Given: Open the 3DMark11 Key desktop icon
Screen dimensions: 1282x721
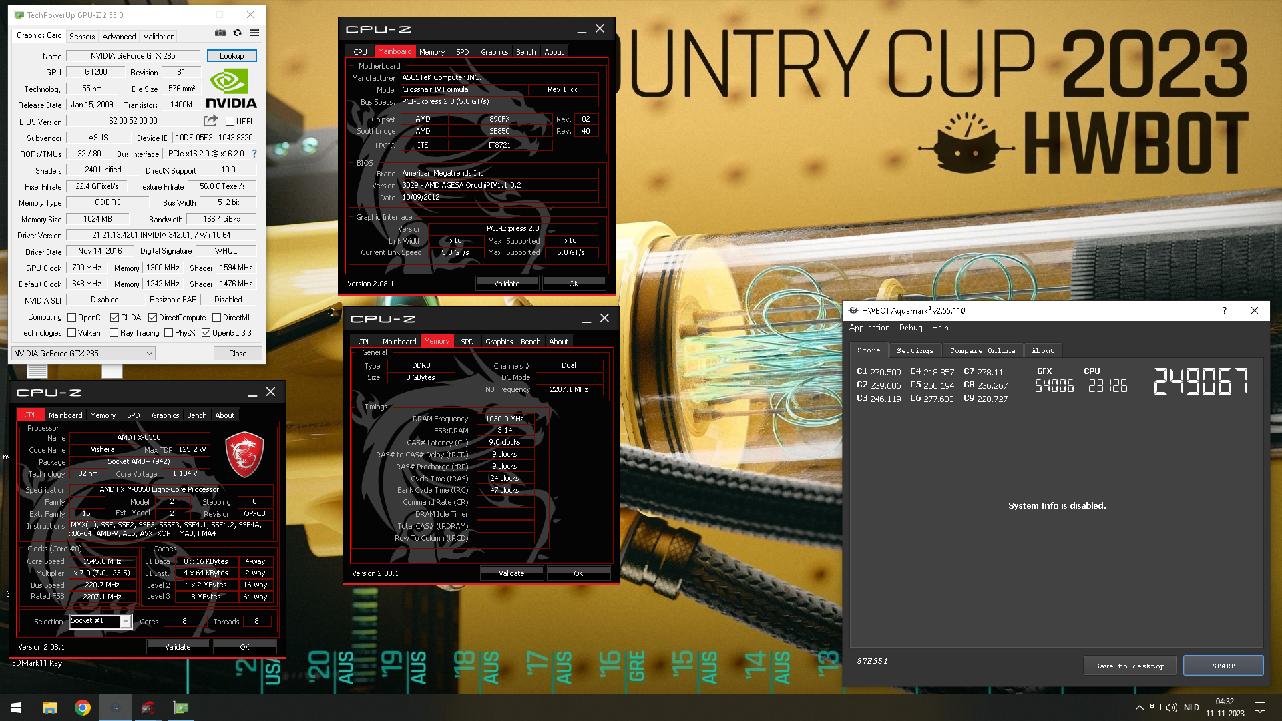Looking at the screenshot, I should click(x=37, y=663).
